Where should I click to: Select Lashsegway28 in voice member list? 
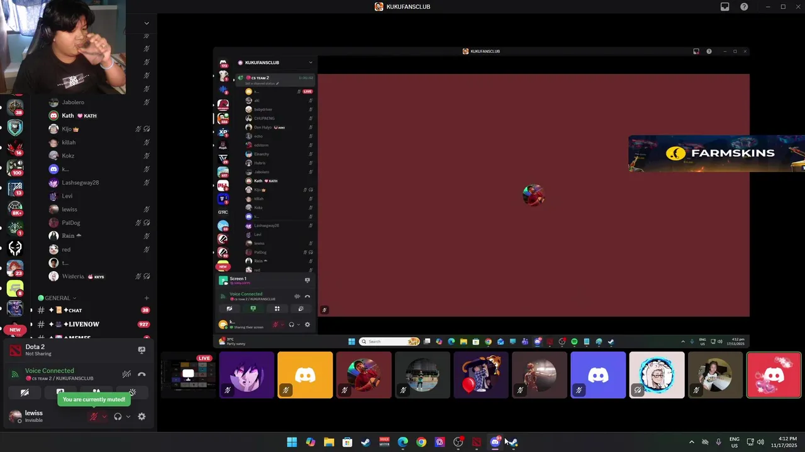pyautogui.click(x=99, y=183)
